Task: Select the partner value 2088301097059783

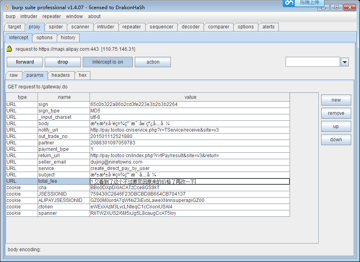Action: pos(190,143)
